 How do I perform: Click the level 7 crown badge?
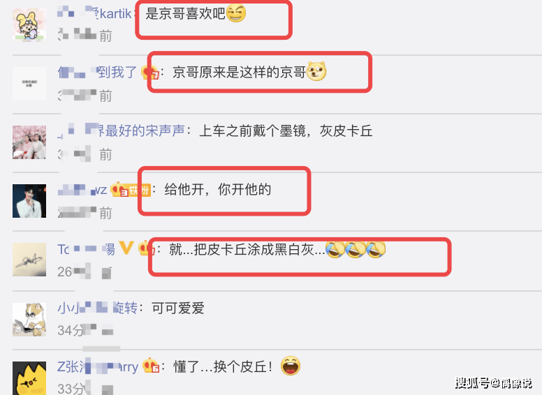pos(150,73)
